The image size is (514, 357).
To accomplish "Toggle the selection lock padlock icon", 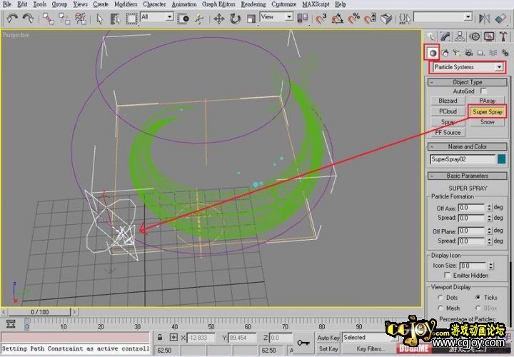I will coord(160,337).
